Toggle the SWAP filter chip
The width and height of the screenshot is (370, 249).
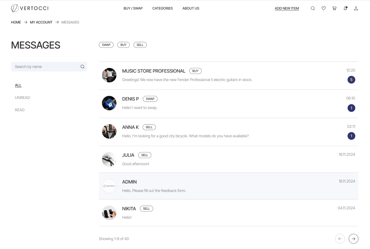106,45
